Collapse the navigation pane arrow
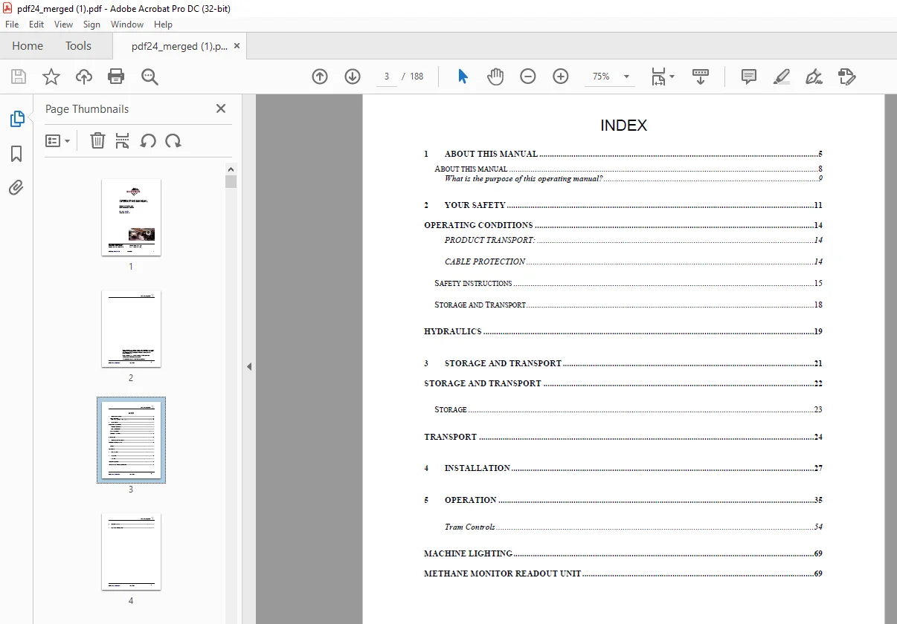The height and width of the screenshot is (624, 897). pyautogui.click(x=249, y=366)
